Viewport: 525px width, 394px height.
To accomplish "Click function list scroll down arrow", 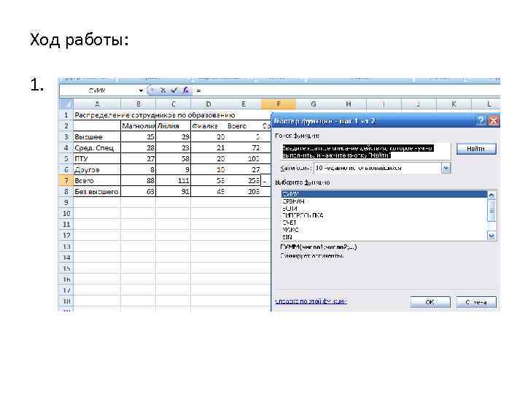I will click(x=491, y=236).
